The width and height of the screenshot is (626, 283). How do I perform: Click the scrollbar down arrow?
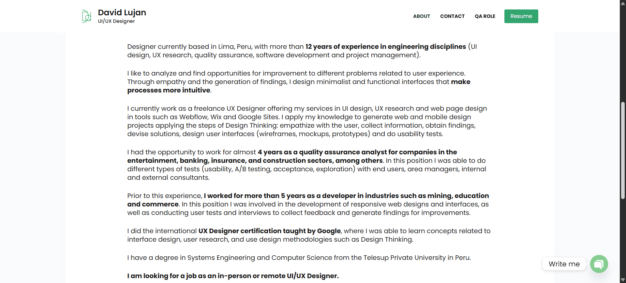[x=623, y=280]
